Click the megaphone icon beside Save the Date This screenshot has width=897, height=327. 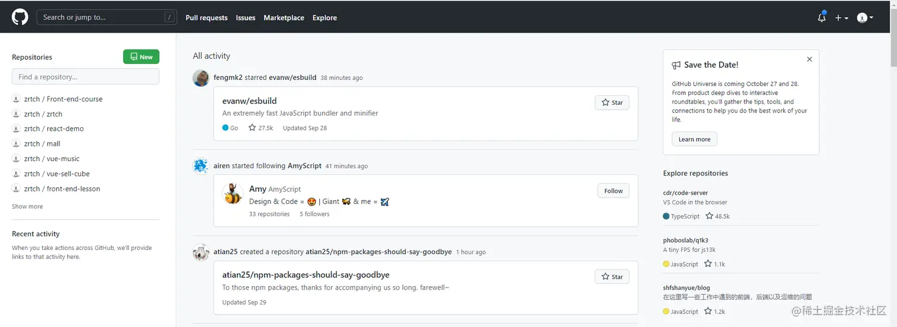pyautogui.click(x=676, y=65)
